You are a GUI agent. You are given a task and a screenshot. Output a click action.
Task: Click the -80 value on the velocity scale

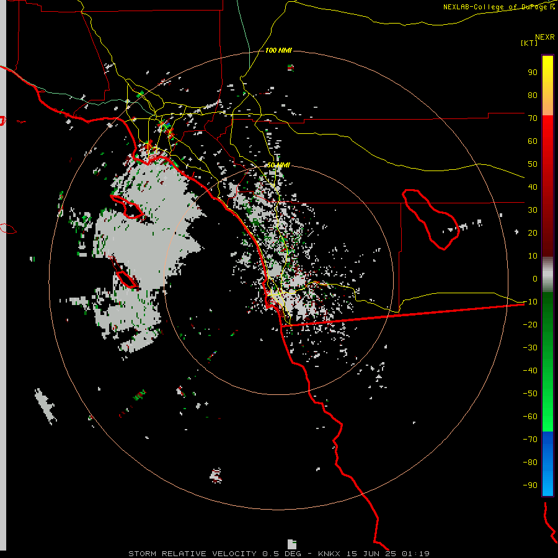pyautogui.click(x=530, y=463)
